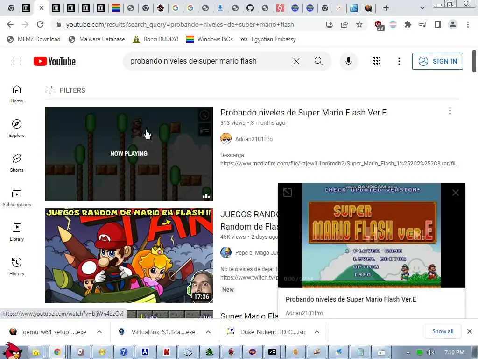Show hidden system tray icons

[x=408, y=352]
